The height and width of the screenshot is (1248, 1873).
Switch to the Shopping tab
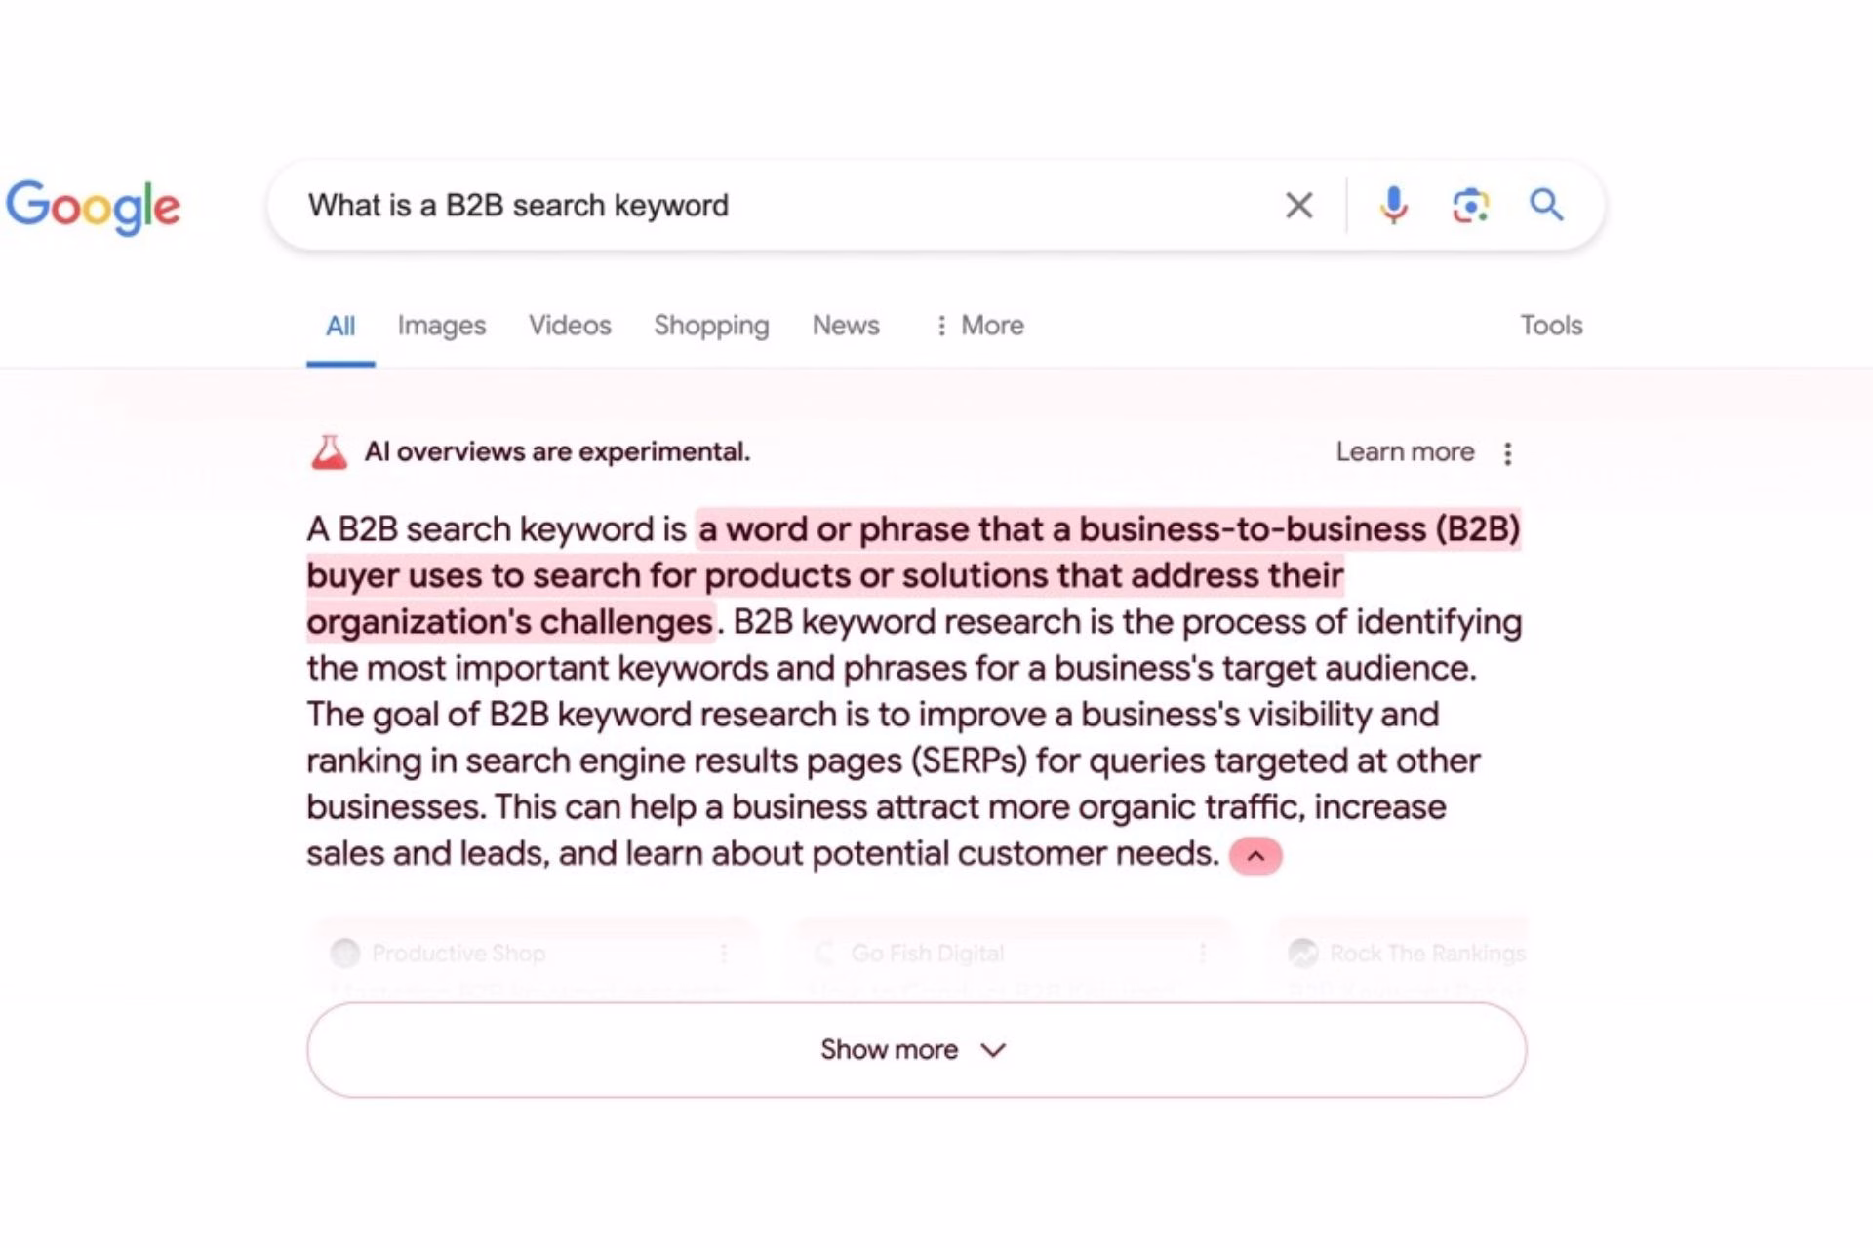[x=711, y=326]
